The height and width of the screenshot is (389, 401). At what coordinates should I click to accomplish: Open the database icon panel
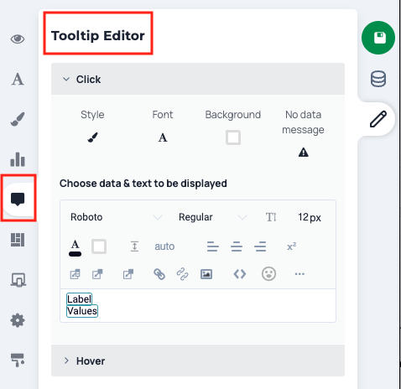[x=378, y=79]
